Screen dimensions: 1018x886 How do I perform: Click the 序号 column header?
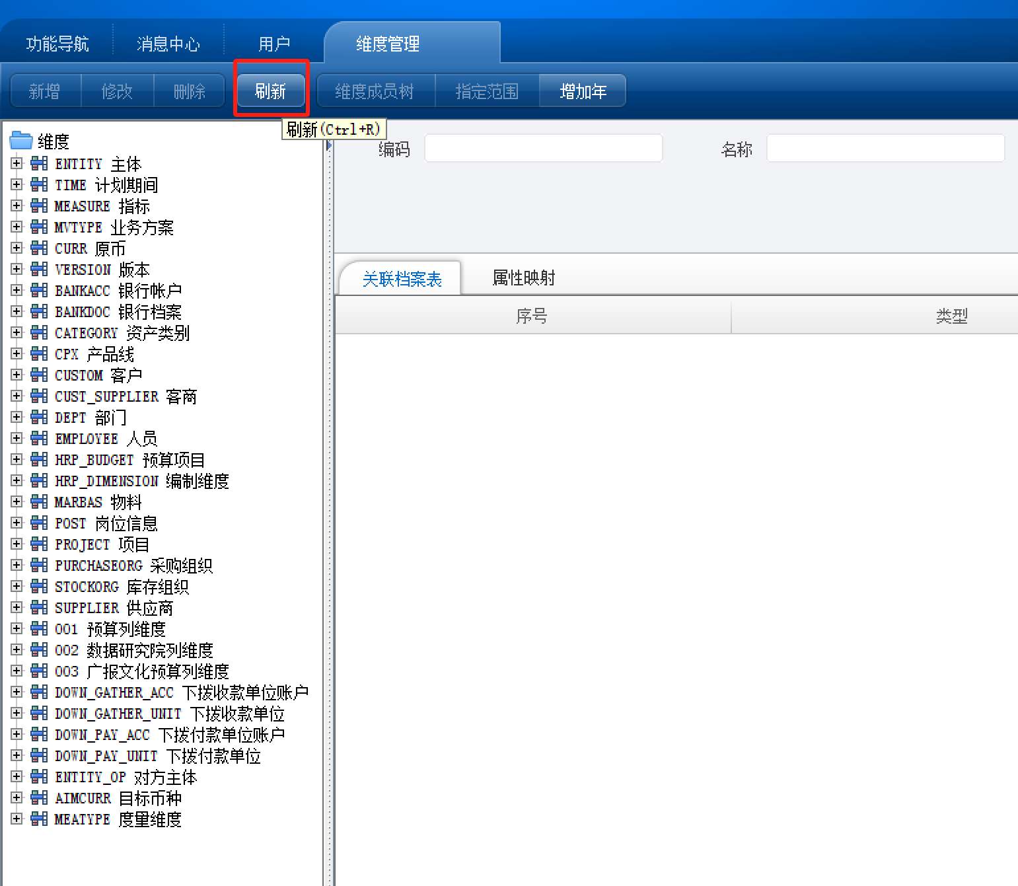coord(532,316)
